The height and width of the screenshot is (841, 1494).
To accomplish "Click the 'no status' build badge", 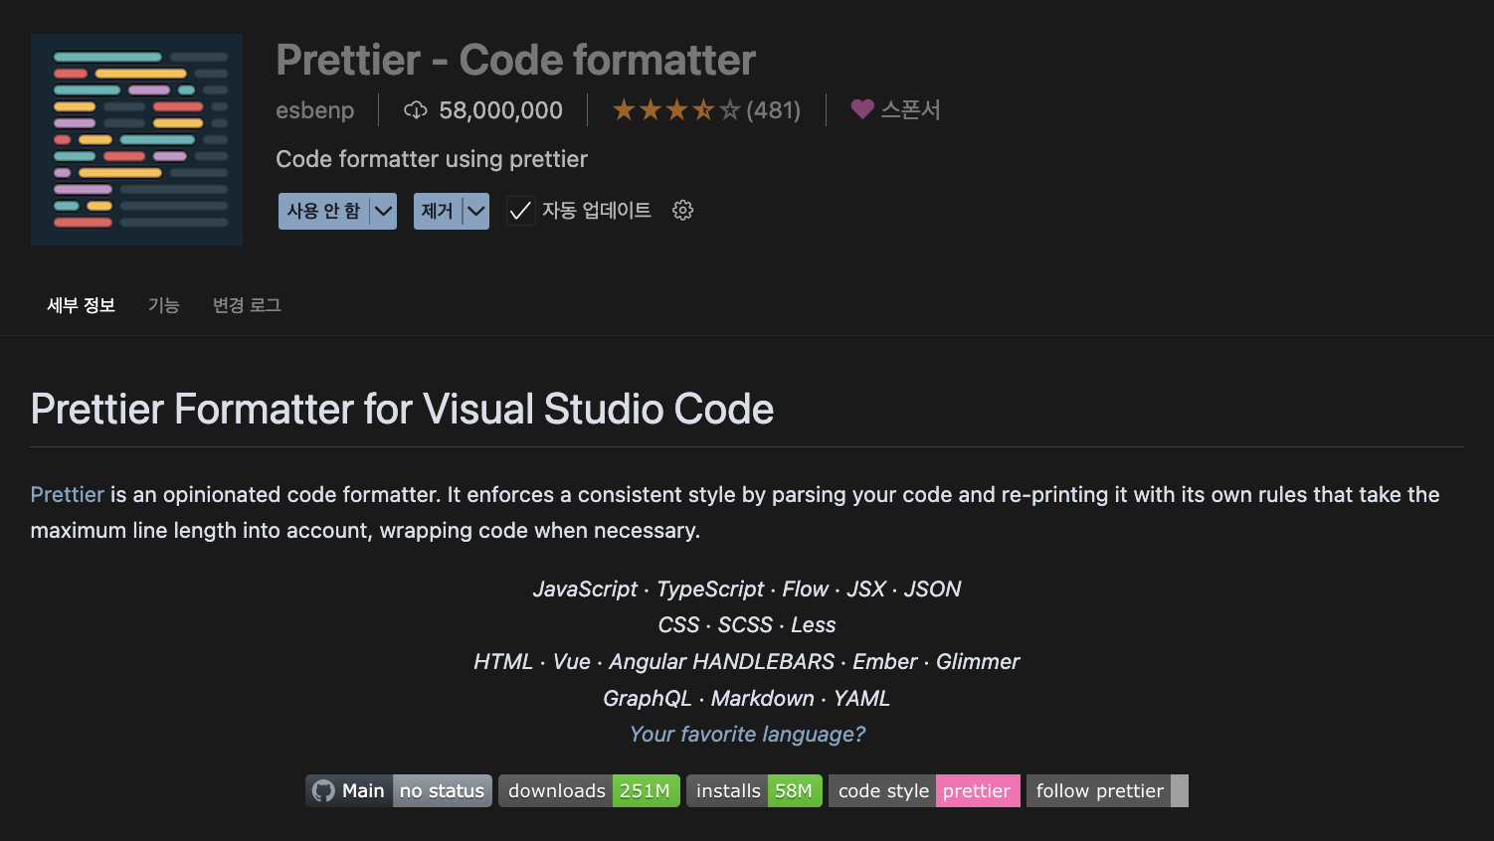I will [442, 791].
